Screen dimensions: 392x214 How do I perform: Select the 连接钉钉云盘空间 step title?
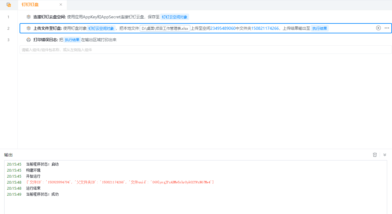point(49,17)
